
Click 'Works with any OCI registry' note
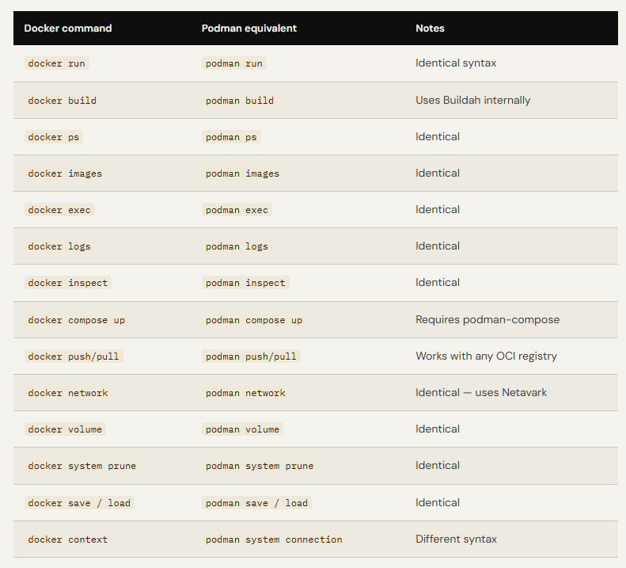[486, 356]
